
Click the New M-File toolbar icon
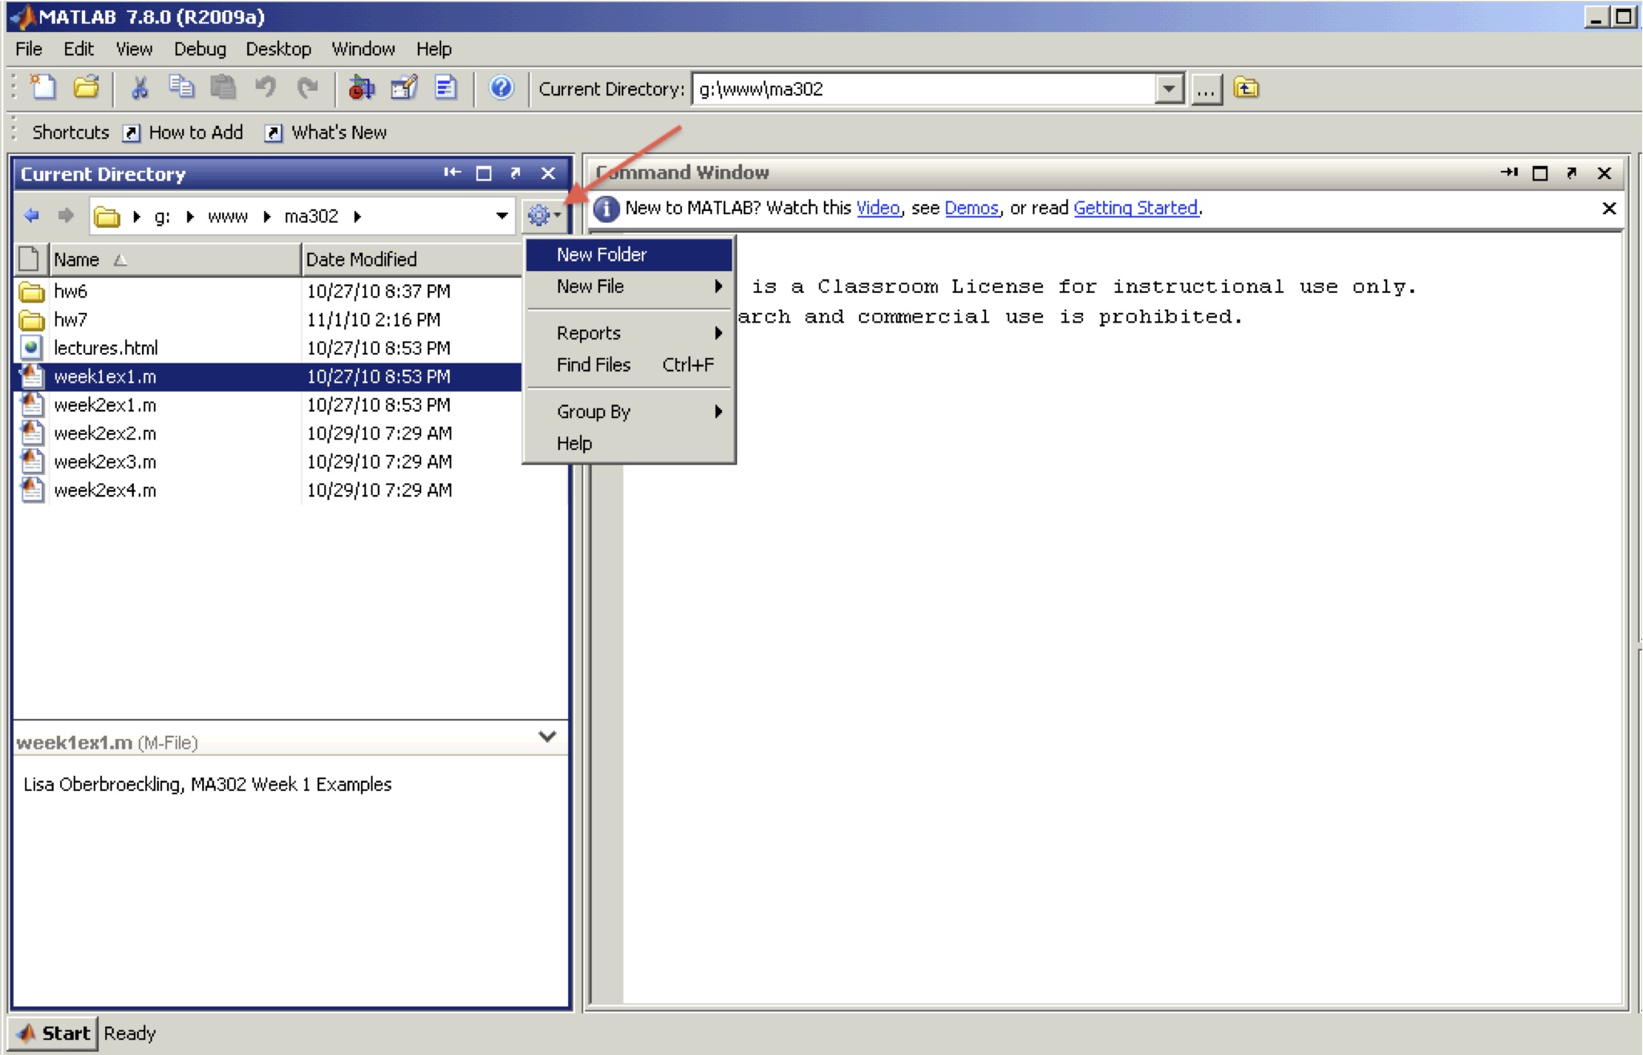click(x=43, y=87)
